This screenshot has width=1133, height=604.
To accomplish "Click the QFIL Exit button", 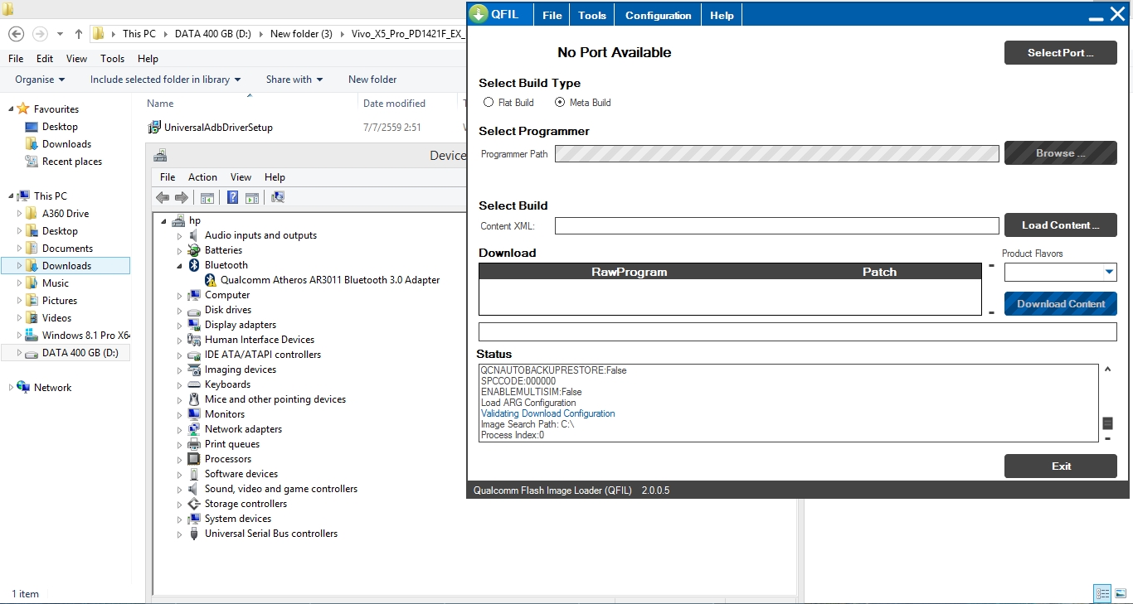I will click(x=1061, y=466).
